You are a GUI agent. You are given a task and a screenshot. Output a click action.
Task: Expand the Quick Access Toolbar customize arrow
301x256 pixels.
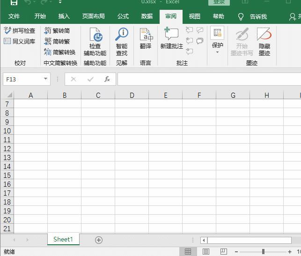point(60,3)
